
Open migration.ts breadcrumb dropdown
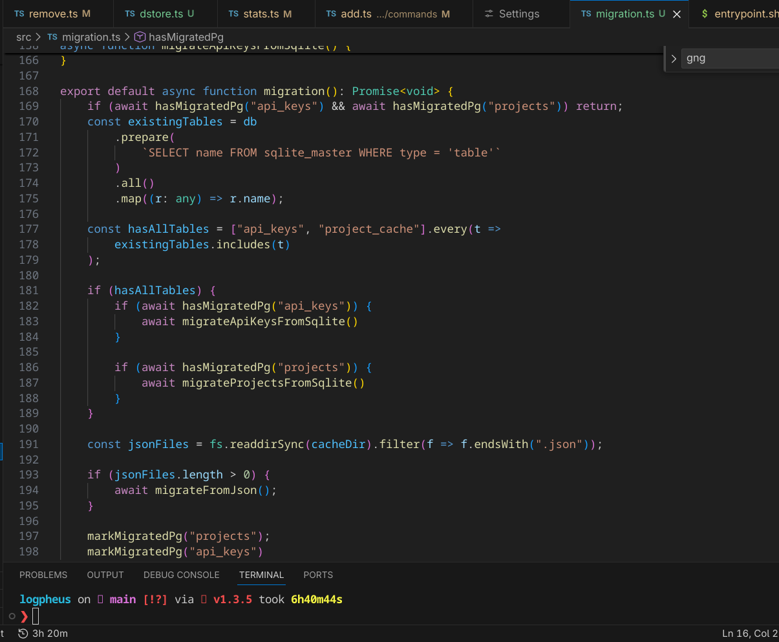(91, 37)
